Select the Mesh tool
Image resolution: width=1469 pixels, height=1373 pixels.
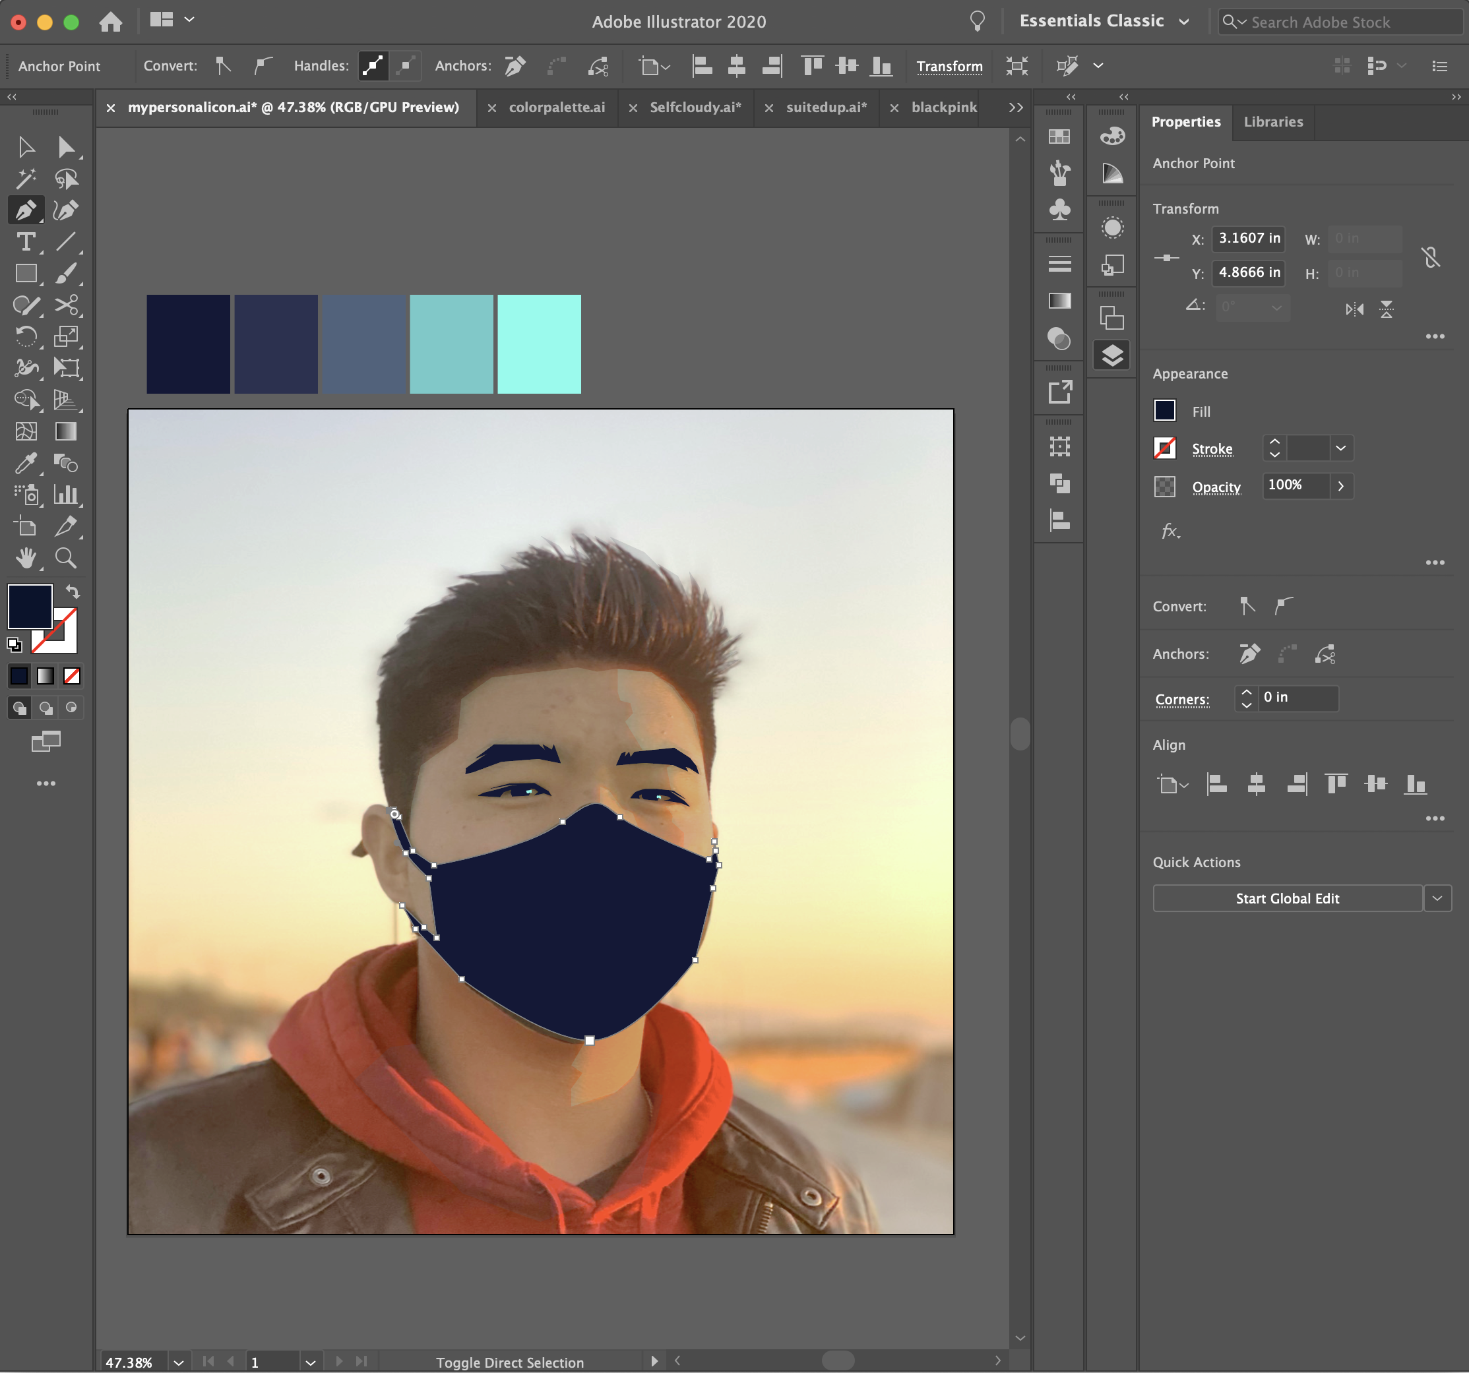26,431
